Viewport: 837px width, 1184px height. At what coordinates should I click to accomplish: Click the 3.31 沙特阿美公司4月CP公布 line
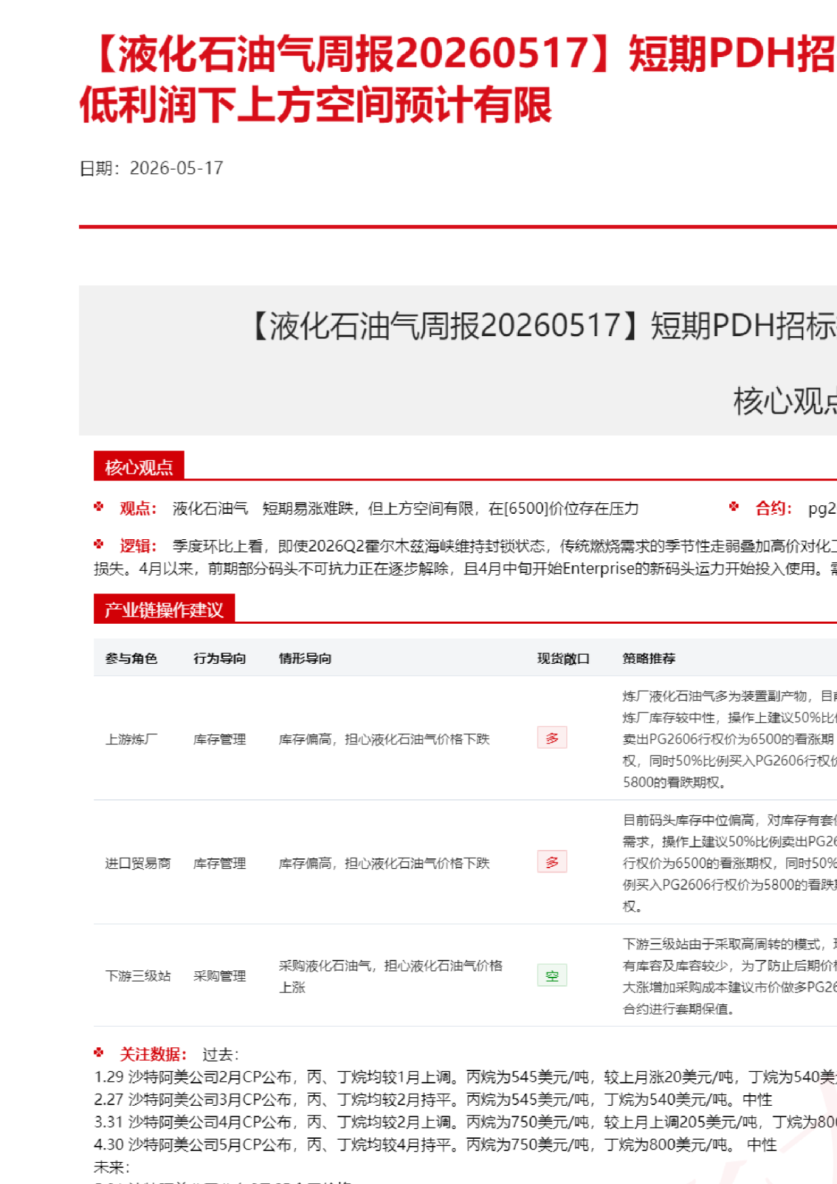click(x=465, y=1122)
